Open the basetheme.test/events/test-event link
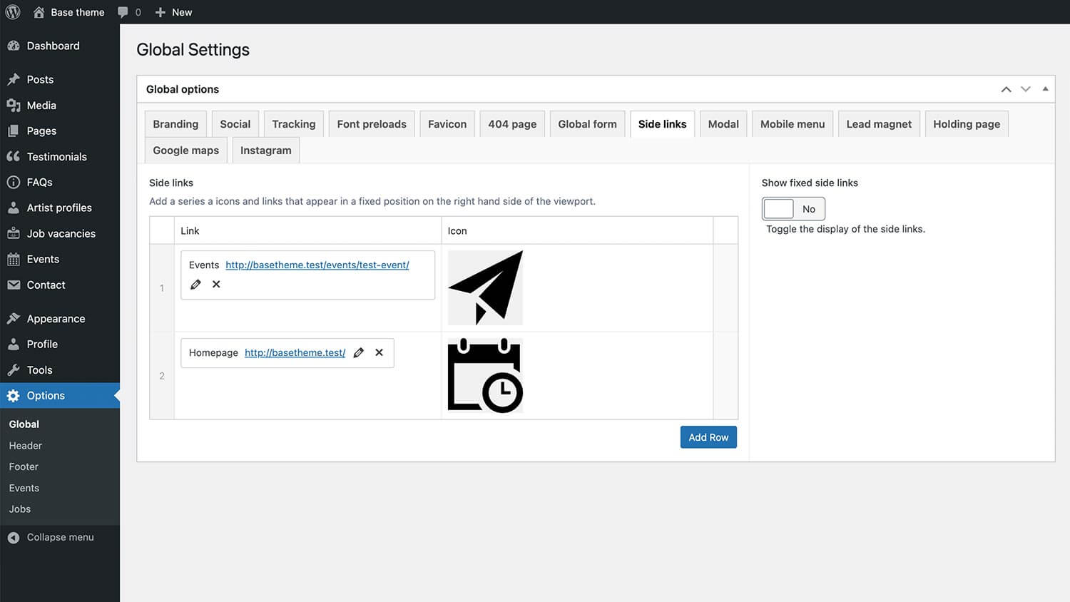The height and width of the screenshot is (602, 1070). point(317,265)
